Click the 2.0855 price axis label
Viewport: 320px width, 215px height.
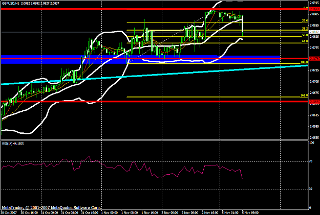pyautogui.click(x=314, y=26)
